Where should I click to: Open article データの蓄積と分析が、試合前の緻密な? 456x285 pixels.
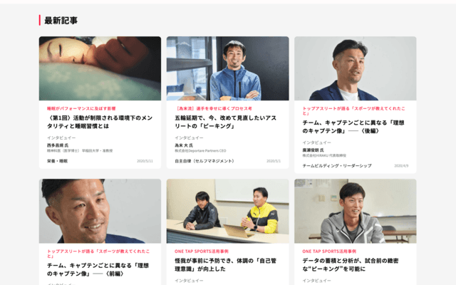point(351,264)
